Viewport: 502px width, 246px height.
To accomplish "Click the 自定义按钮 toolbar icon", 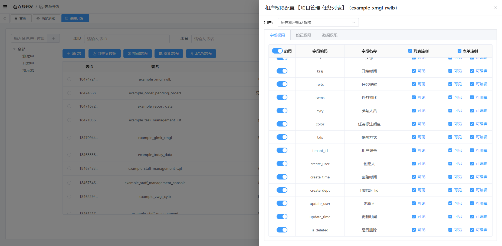I will 95,53.
